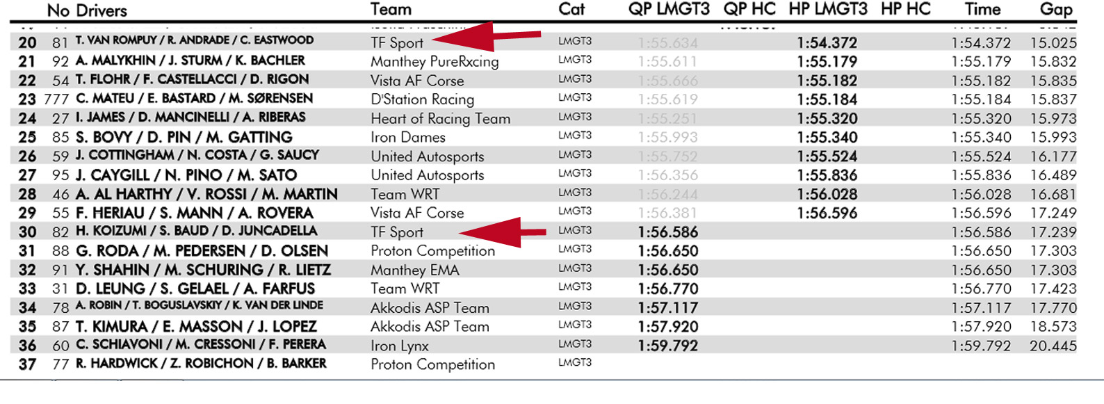The width and height of the screenshot is (1104, 404).
Task: Click the Manthey PureRxcing team name
Action: [x=435, y=62]
